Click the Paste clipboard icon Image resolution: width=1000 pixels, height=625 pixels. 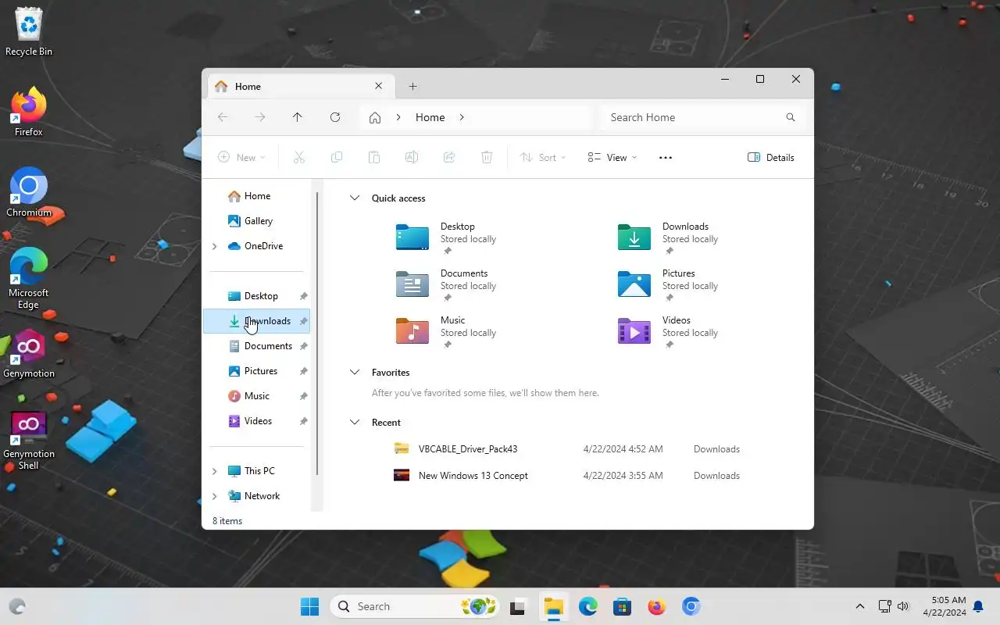point(374,157)
